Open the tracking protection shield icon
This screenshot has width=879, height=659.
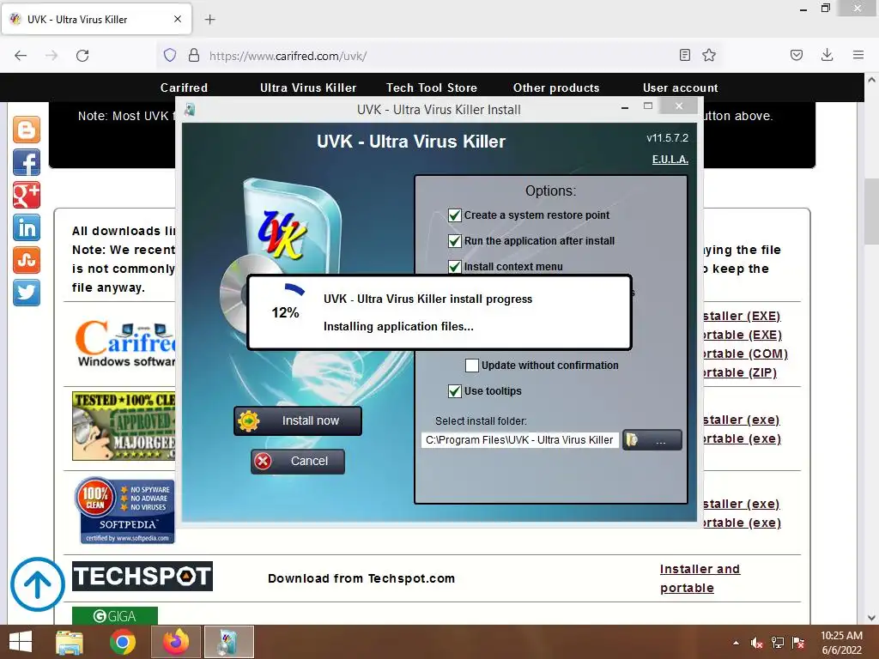point(170,56)
